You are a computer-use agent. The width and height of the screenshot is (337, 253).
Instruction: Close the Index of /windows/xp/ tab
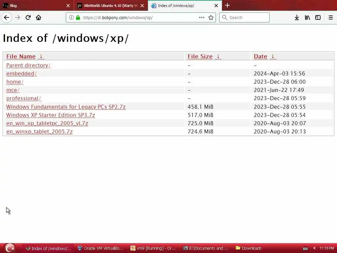coord(216,6)
